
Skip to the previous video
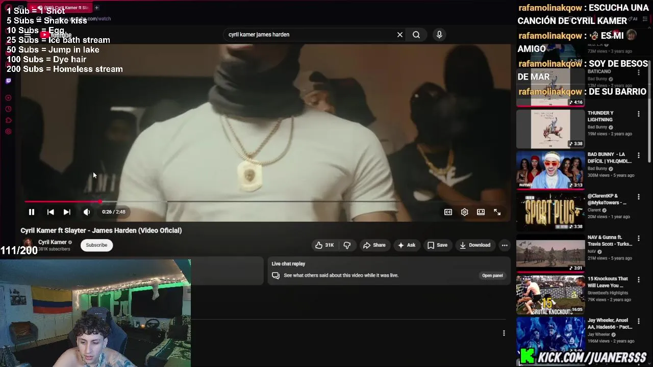coord(51,212)
